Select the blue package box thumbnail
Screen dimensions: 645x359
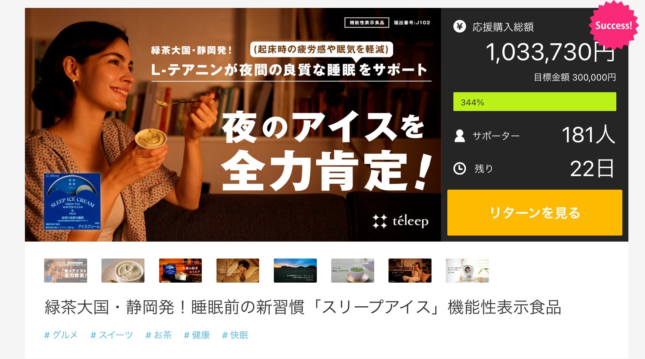tap(180, 270)
